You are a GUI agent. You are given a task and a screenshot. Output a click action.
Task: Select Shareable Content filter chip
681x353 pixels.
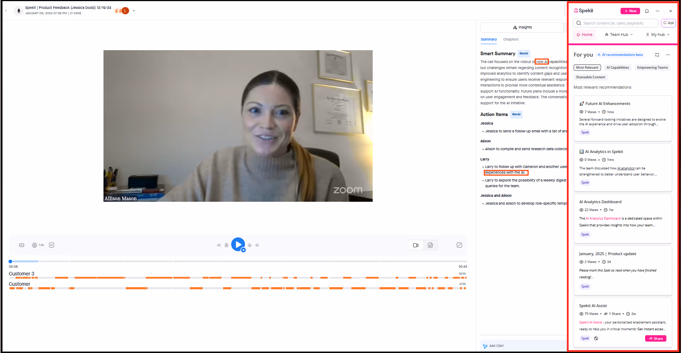(591, 77)
